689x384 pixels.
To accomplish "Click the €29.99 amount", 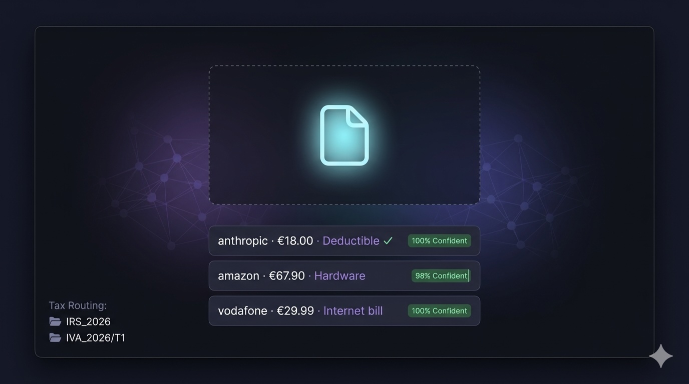I will tap(295, 311).
